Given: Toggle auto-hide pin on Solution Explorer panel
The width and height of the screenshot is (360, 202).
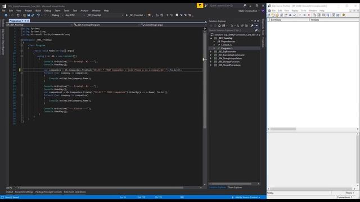Looking at the screenshot, I should point(255,21).
